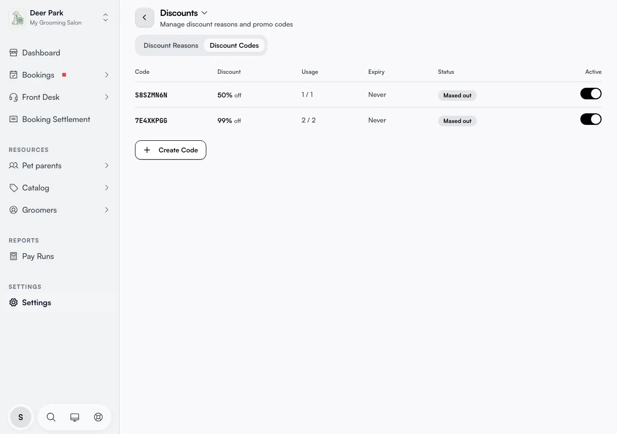Viewport: 617px width, 434px height.
Task: Click the Pet parents people icon
Action: pyautogui.click(x=13, y=165)
